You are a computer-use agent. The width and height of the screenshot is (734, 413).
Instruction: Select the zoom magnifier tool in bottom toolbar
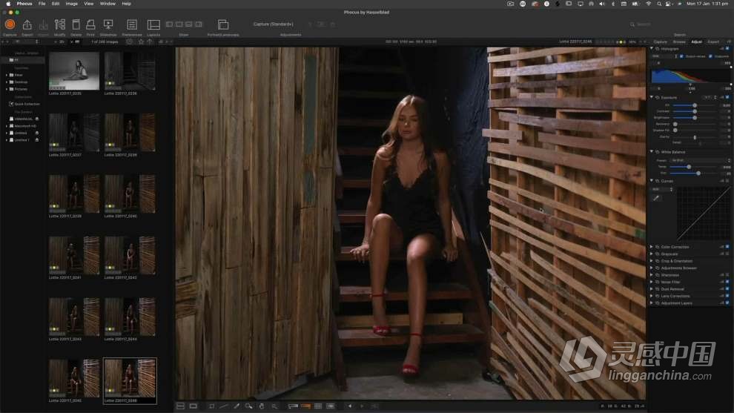(249, 406)
